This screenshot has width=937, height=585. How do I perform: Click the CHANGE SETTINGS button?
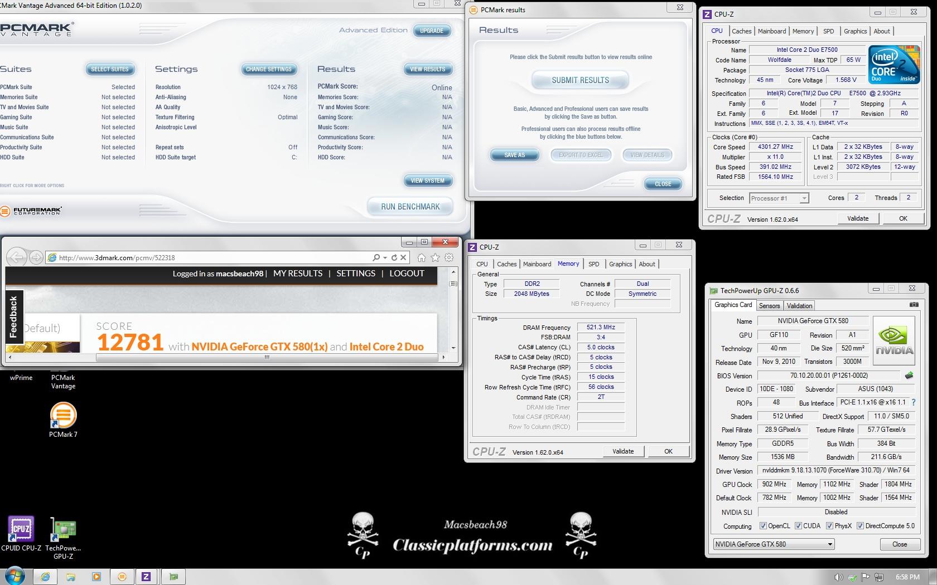[x=269, y=69]
